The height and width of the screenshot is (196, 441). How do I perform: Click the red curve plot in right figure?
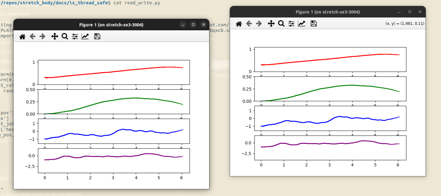[330, 59]
